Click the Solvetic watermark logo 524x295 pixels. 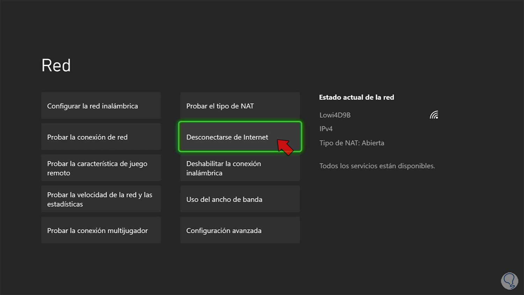pyautogui.click(x=509, y=281)
